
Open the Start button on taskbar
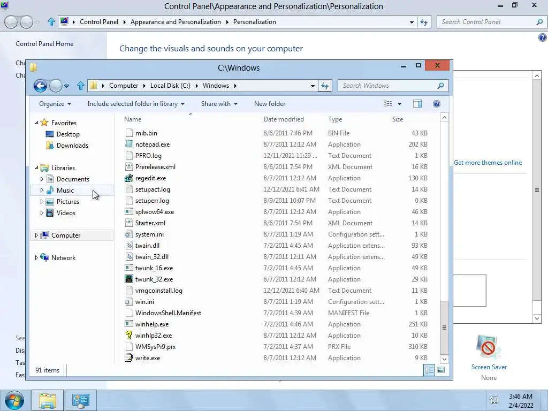tap(14, 400)
